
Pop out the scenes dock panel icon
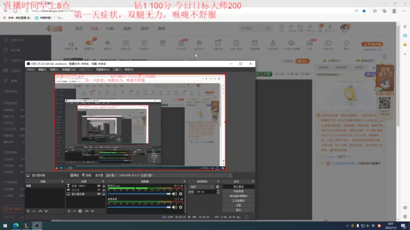pyautogui.click(x=62, y=181)
